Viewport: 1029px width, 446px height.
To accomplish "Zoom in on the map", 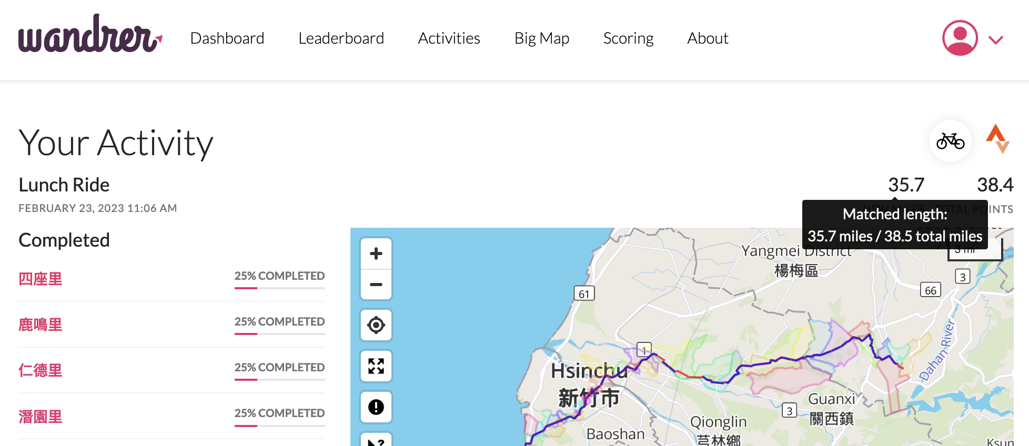I will pos(376,254).
